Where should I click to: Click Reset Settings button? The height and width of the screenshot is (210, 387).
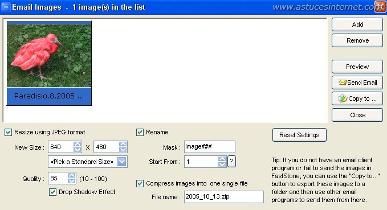pyautogui.click(x=299, y=135)
